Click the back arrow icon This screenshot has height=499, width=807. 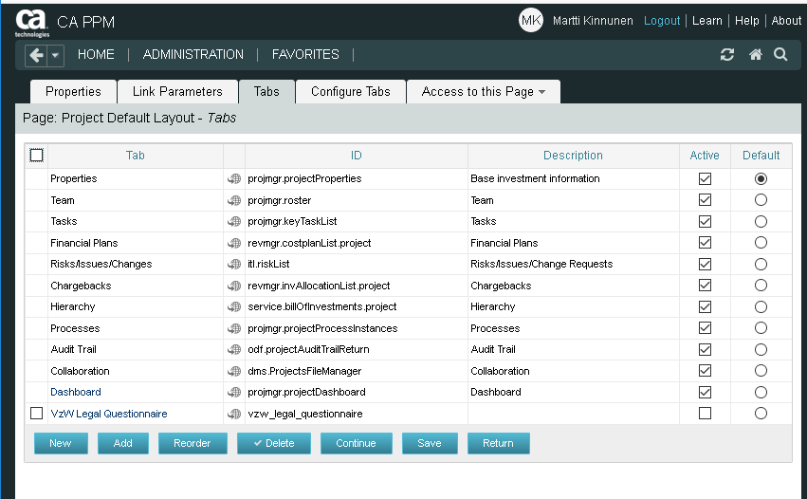[x=36, y=55]
